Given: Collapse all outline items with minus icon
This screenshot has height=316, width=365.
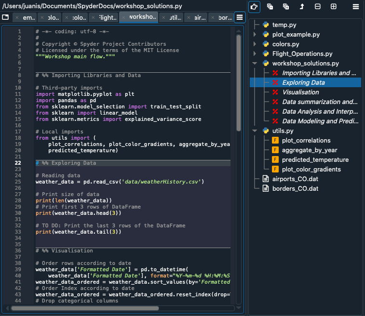Looking at the screenshot, I should point(318,7).
